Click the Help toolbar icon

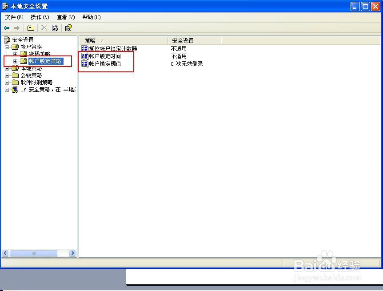[x=68, y=28]
